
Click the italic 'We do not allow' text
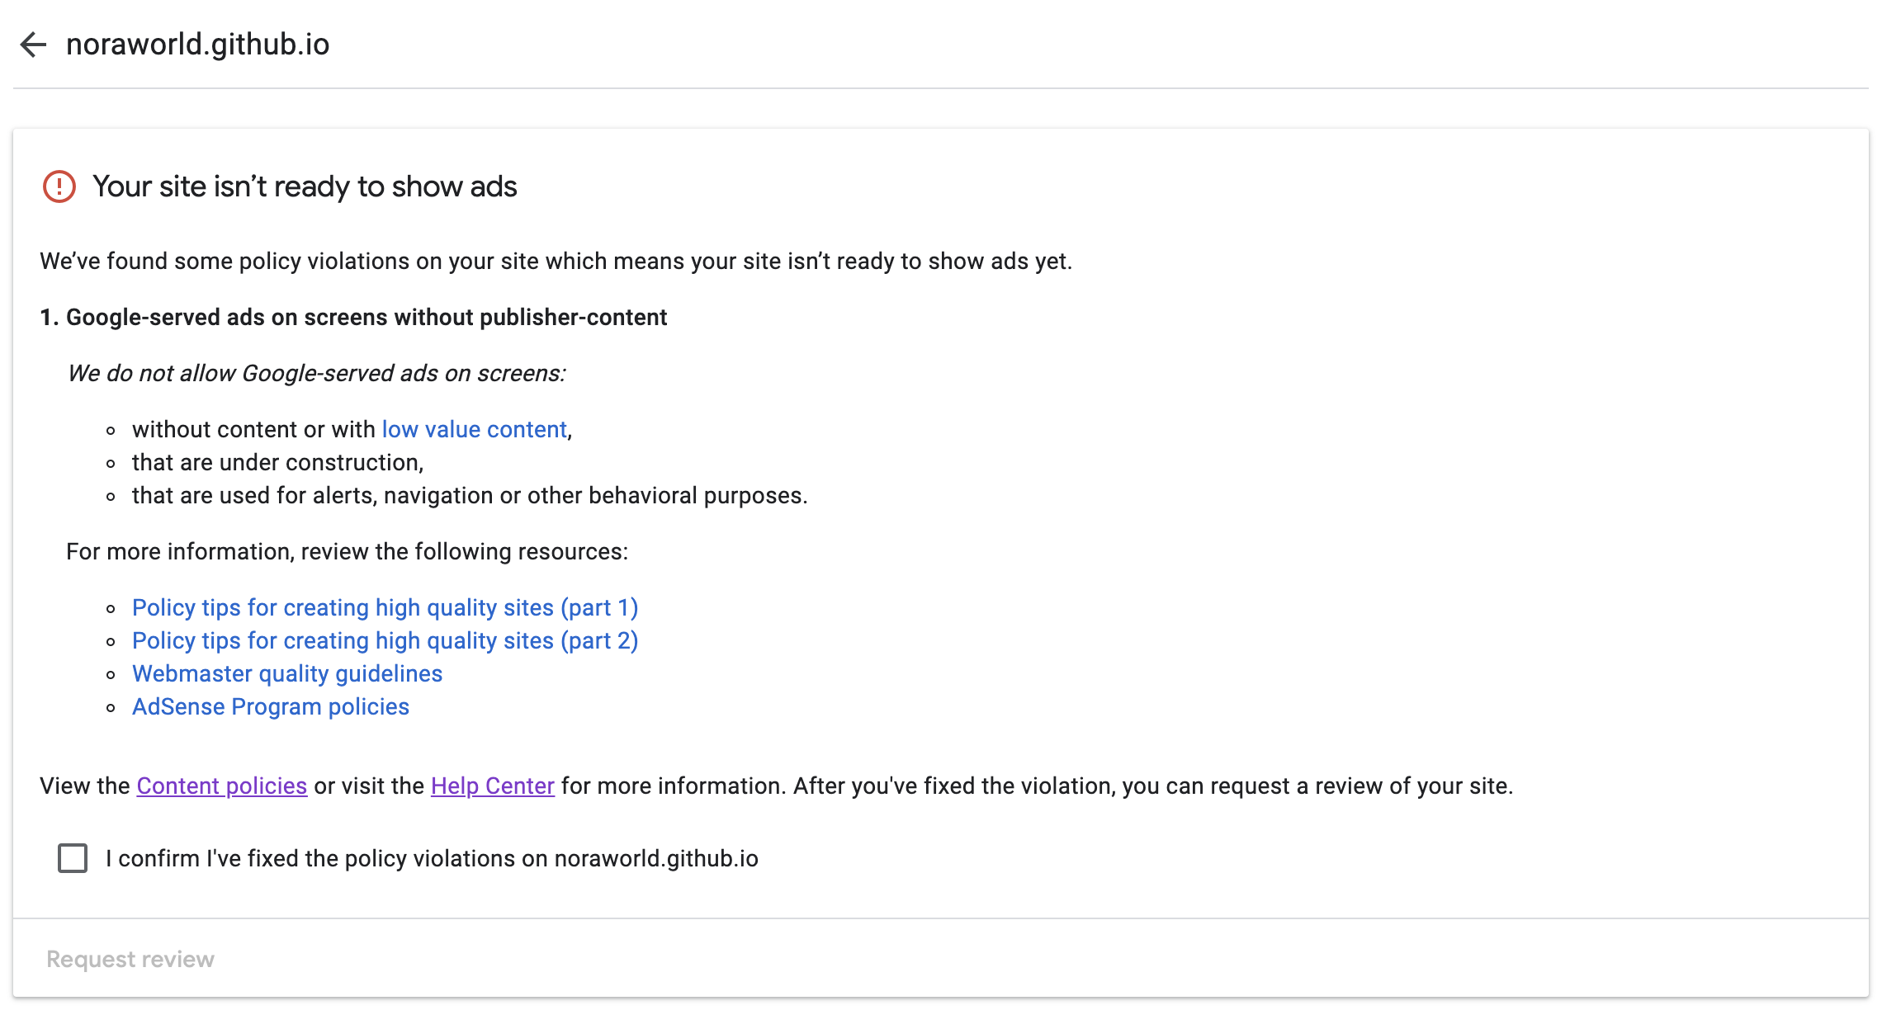tap(316, 373)
